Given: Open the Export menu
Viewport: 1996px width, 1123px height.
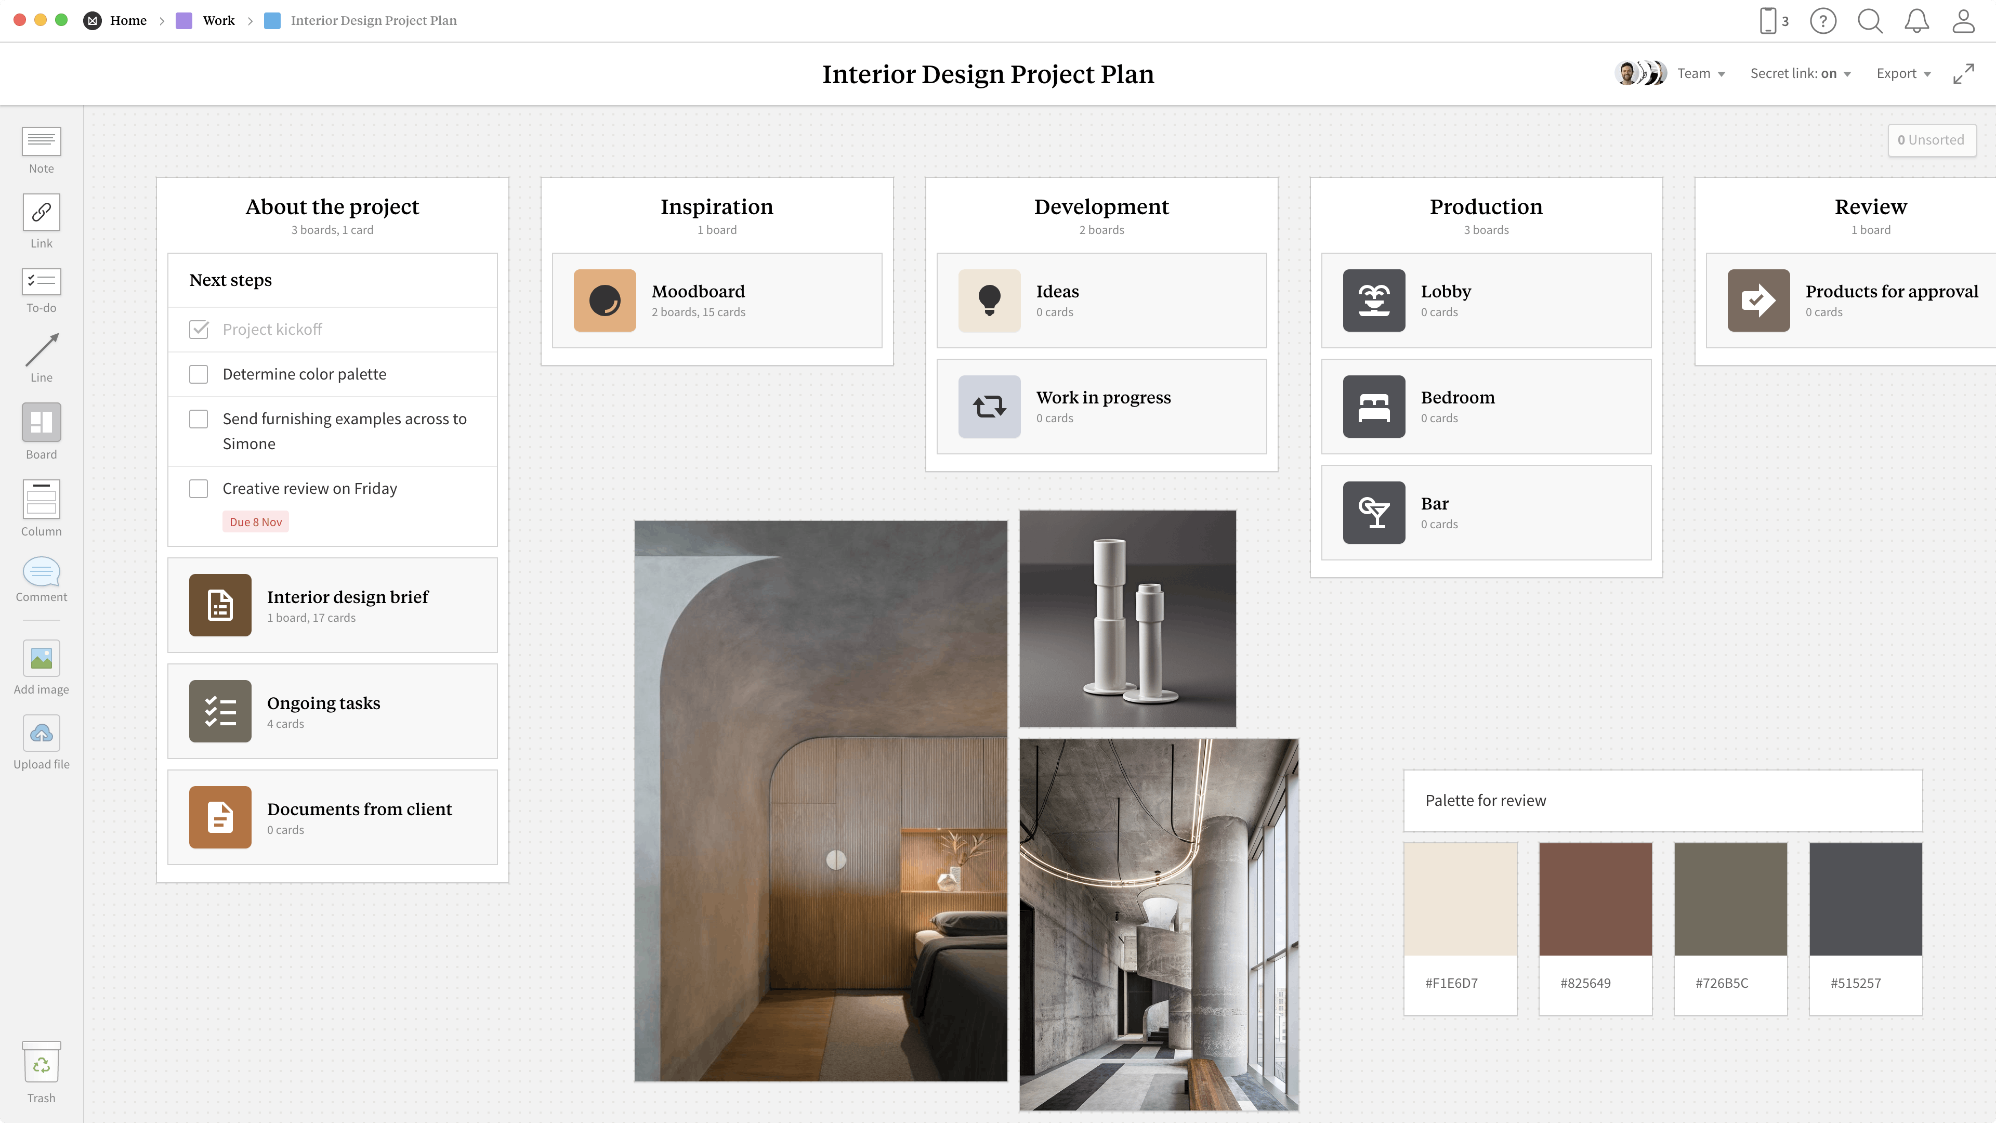Looking at the screenshot, I should [x=1904, y=73].
